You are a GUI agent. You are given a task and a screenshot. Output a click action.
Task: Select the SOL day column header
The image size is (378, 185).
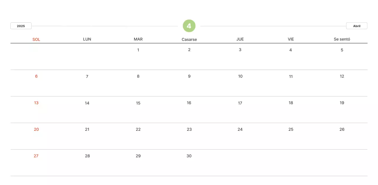tap(36, 39)
